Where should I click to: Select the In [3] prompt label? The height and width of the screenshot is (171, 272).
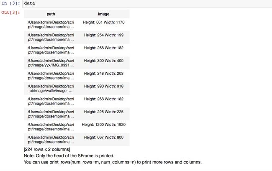[10, 3]
